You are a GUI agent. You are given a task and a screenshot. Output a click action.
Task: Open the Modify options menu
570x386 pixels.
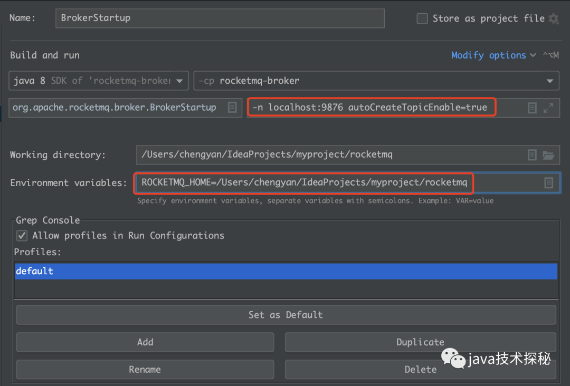[x=493, y=55]
